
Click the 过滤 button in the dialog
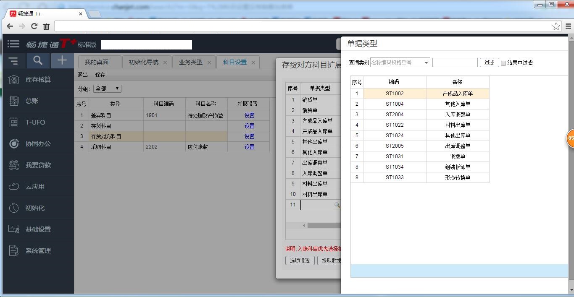pos(489,62)
